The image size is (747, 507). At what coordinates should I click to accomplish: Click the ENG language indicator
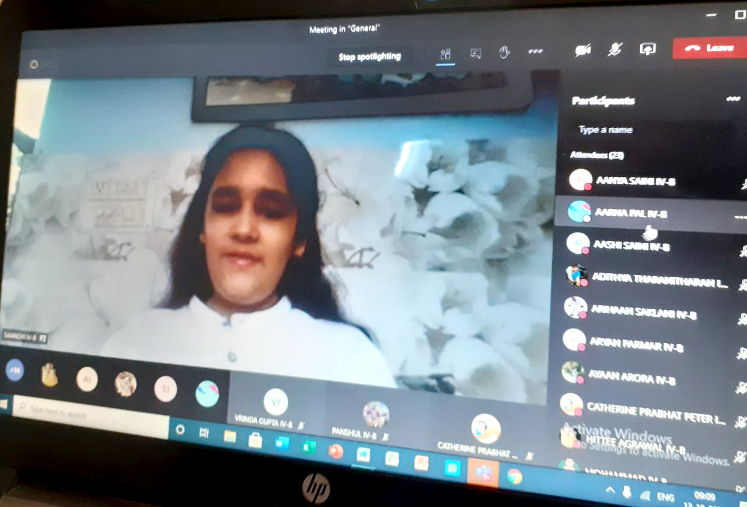tap(665, 497)
